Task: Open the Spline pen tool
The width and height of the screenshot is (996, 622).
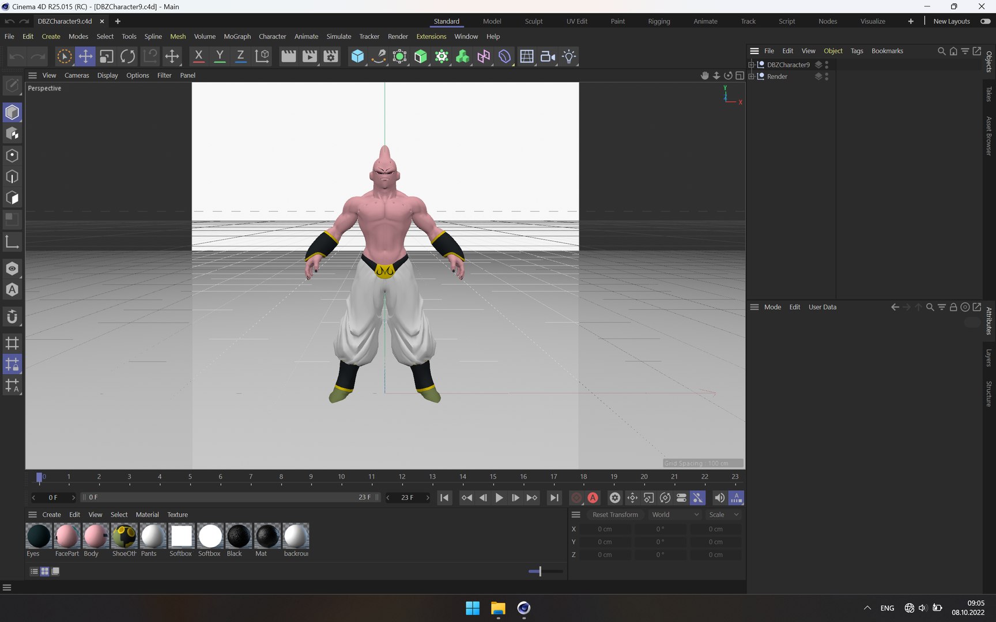Action: tap(379, 56)
